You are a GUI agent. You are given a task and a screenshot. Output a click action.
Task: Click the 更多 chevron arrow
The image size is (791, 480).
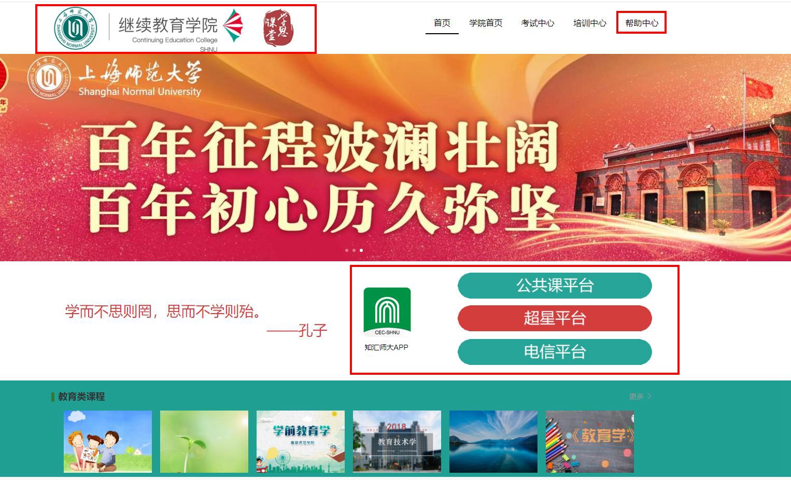[649, 396]
